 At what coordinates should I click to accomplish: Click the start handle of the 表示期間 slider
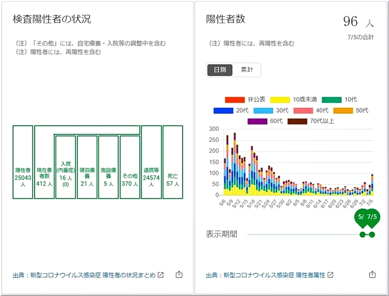click(363, 235)
